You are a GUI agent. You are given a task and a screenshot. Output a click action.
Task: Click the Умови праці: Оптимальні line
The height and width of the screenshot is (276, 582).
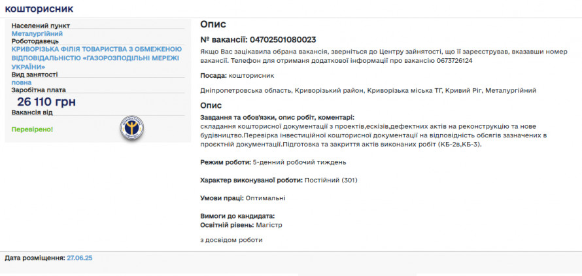pyautogui.click(x=243, y=198)
